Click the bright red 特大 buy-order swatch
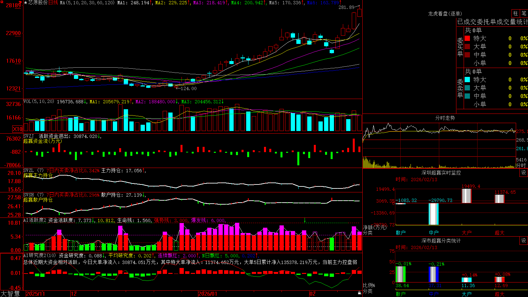 (467, 38)
